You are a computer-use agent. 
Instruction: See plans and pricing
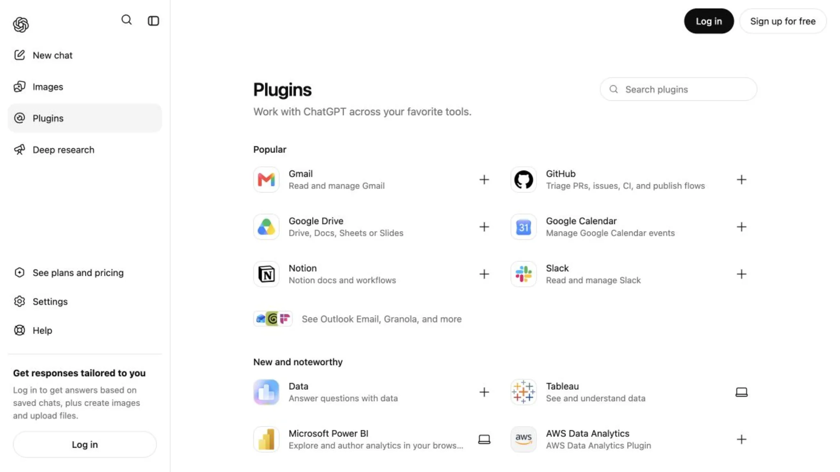[x=85, y=273]
